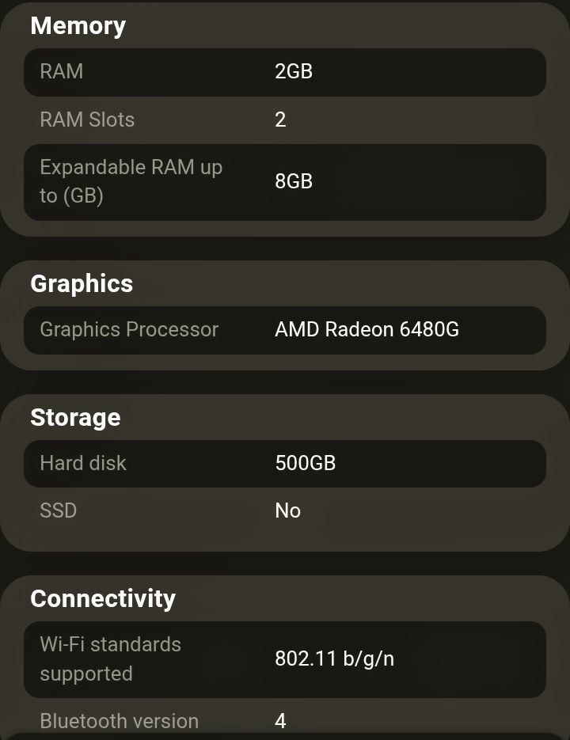Click the Connectivity section heading
The height and width of the screenshot is (740, 570).
coord(103,599)
